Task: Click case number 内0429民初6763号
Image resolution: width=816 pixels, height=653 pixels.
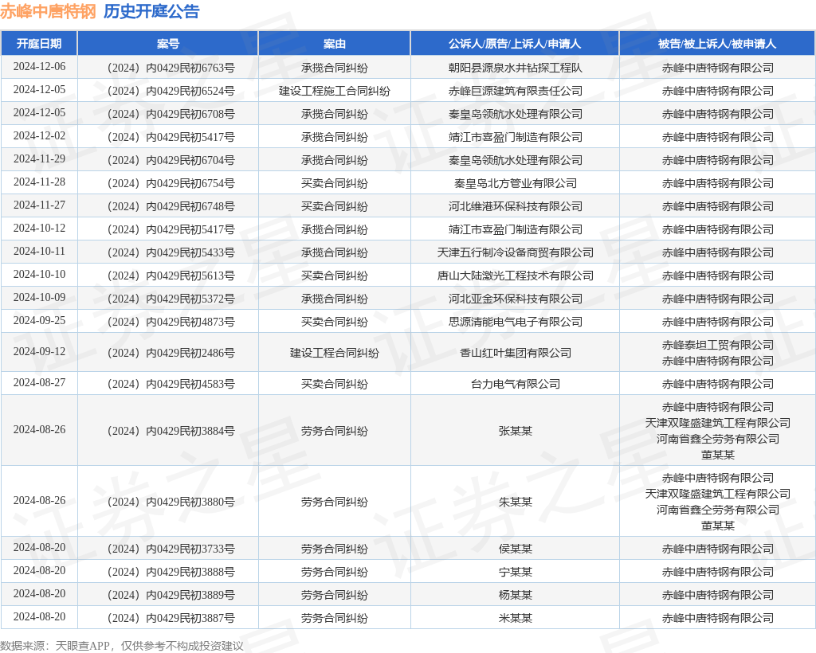Action: (x=171, y=68)
